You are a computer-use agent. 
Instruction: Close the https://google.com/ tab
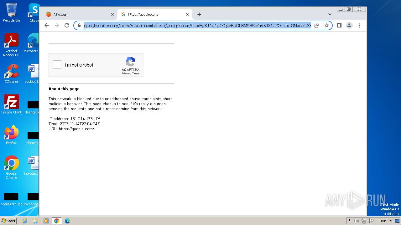(187, 14)
